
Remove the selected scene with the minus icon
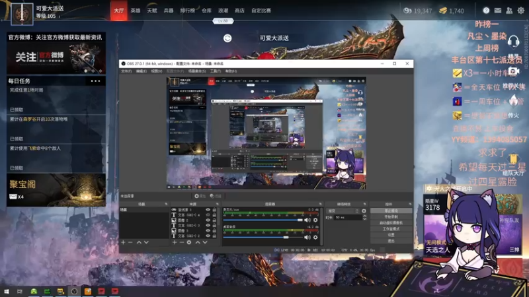(x=130, y=242)
